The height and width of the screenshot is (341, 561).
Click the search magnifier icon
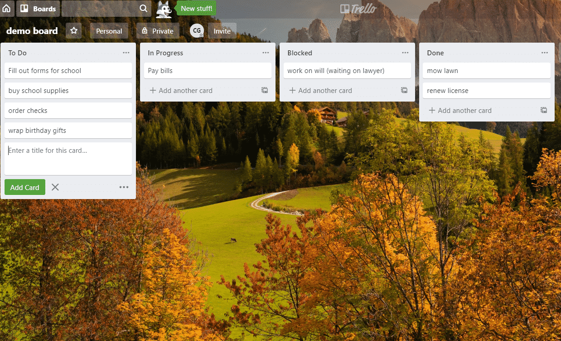coord(143,9)
